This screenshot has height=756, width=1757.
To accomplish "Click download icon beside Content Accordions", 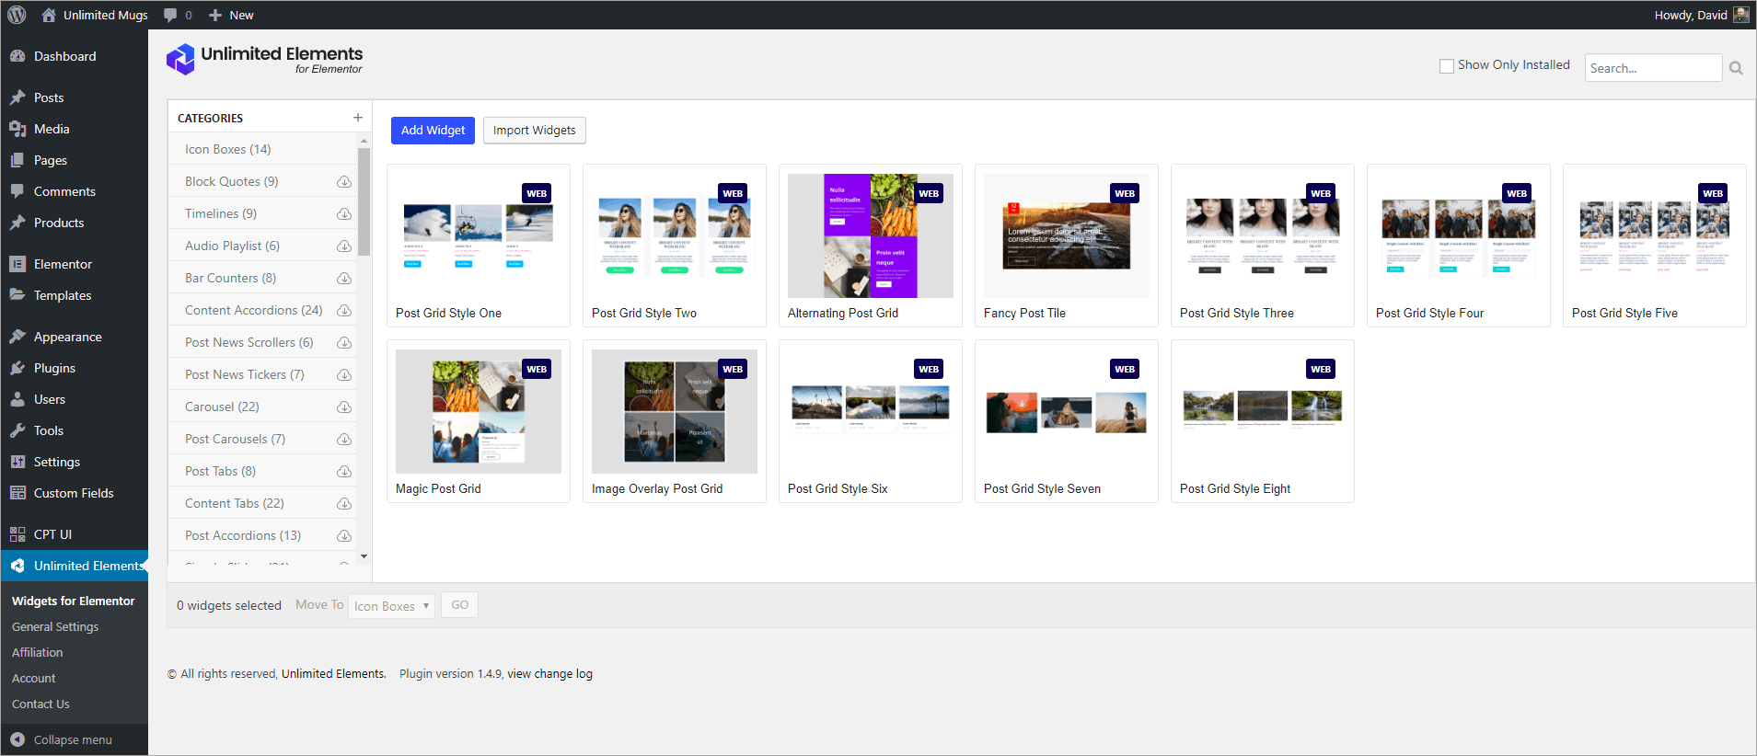I will [344, 311].
